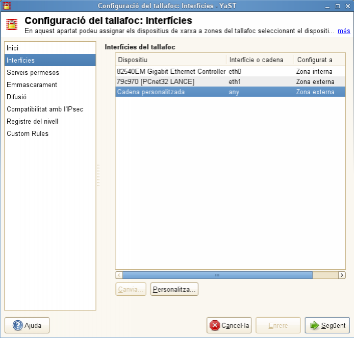
Task: Go to Emmascarament section
Action: coord(32,84)
